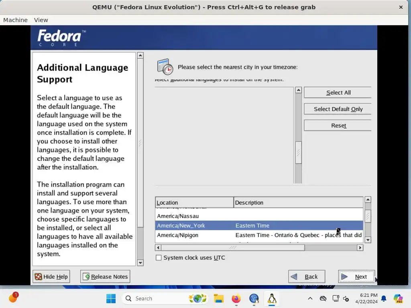Click help panel scroll down arrow
Screen dimensions: 411x308
140,263
